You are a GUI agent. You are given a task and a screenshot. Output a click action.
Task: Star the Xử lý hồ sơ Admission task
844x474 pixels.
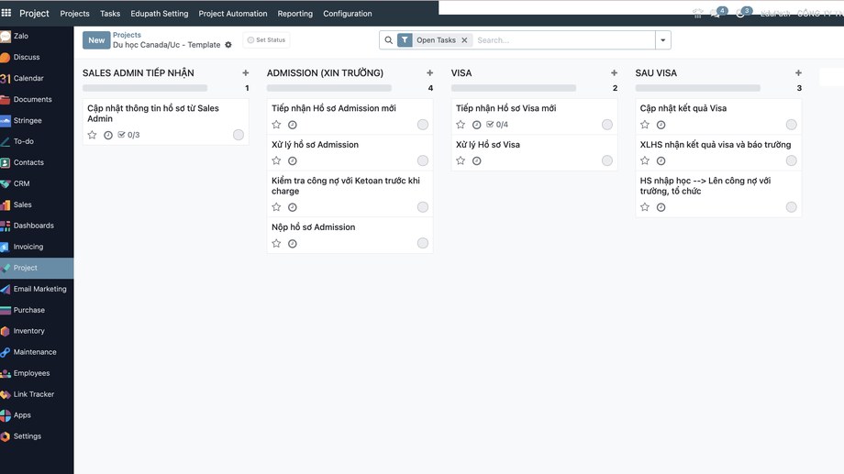tap(276, 160)
